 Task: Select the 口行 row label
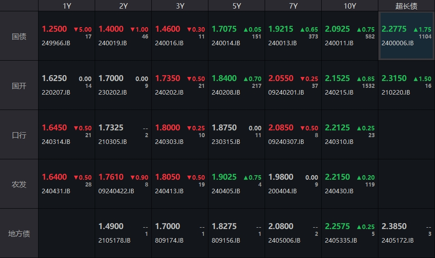19,135
